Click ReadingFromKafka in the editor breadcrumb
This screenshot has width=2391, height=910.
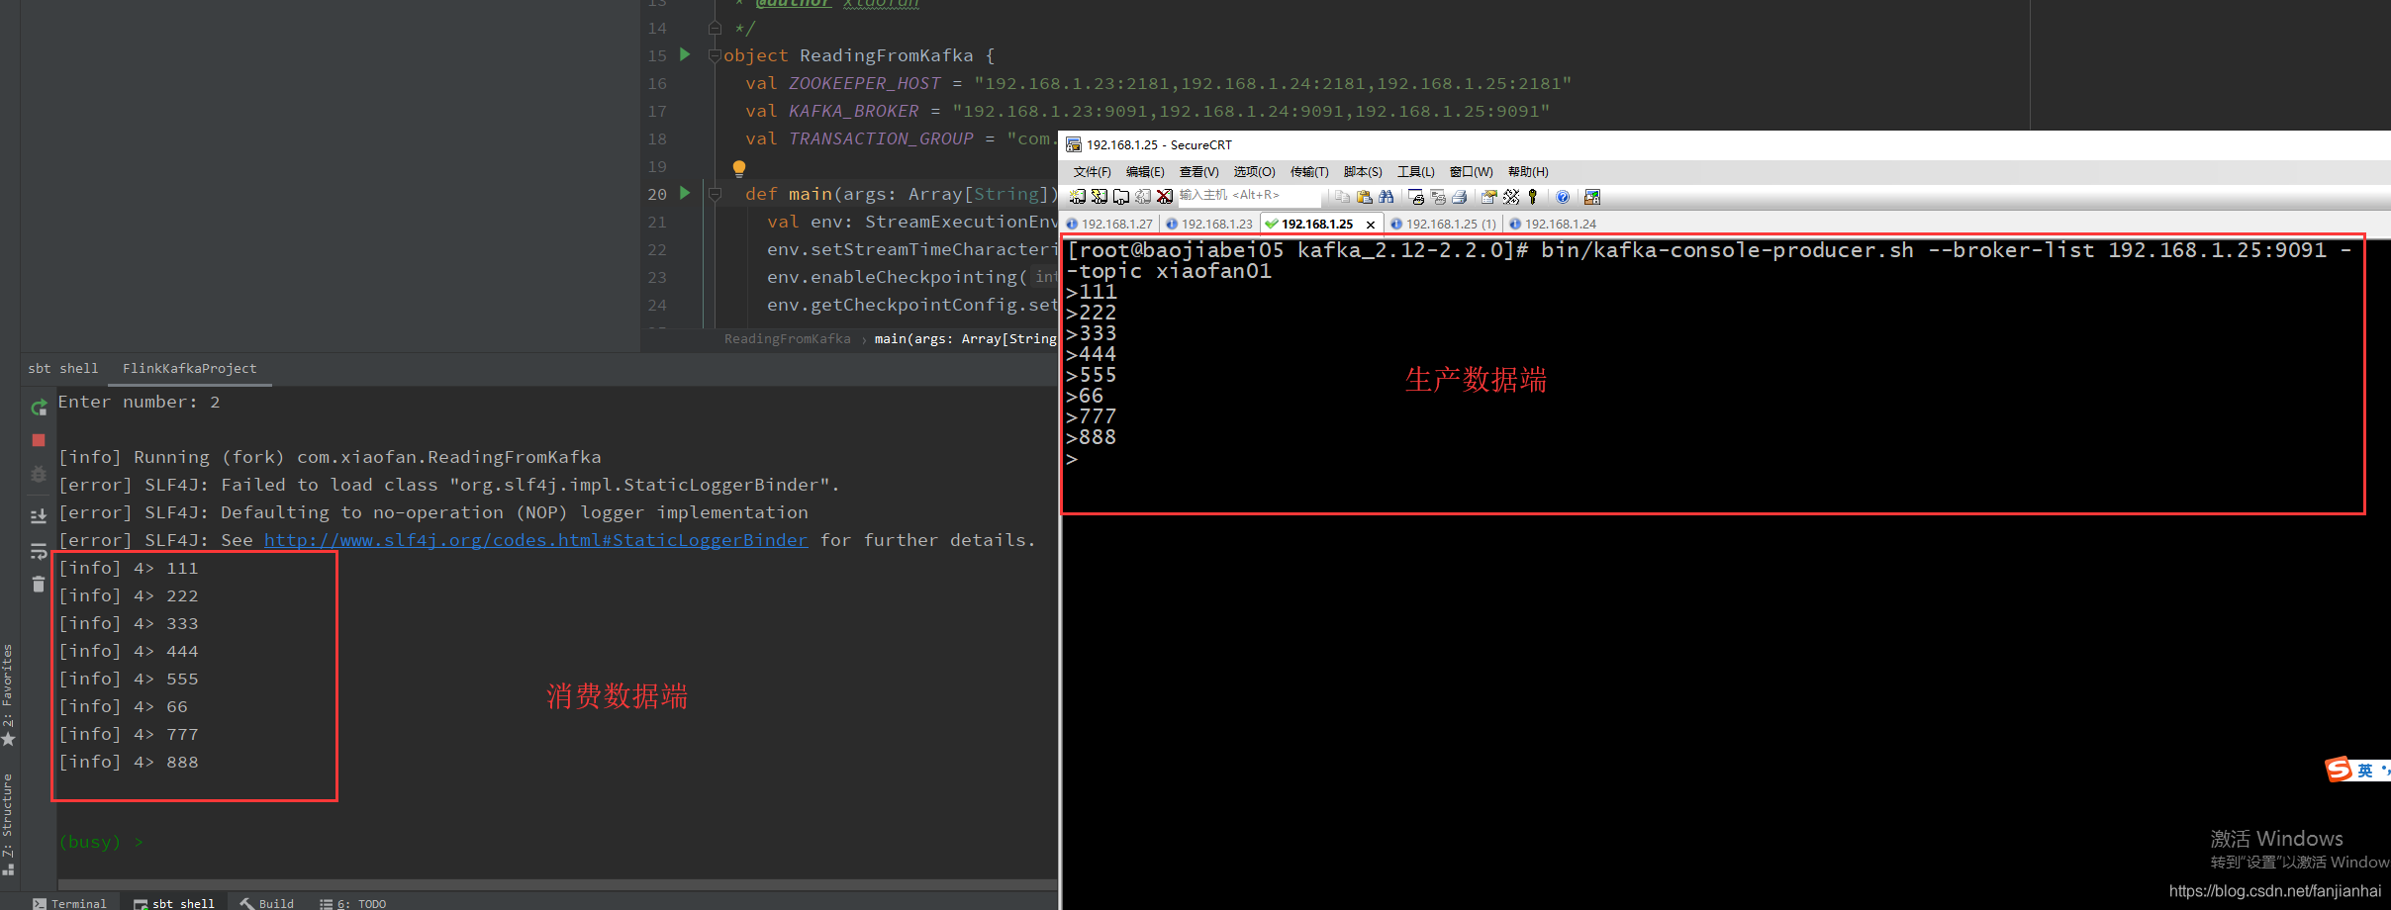(787, 339)
